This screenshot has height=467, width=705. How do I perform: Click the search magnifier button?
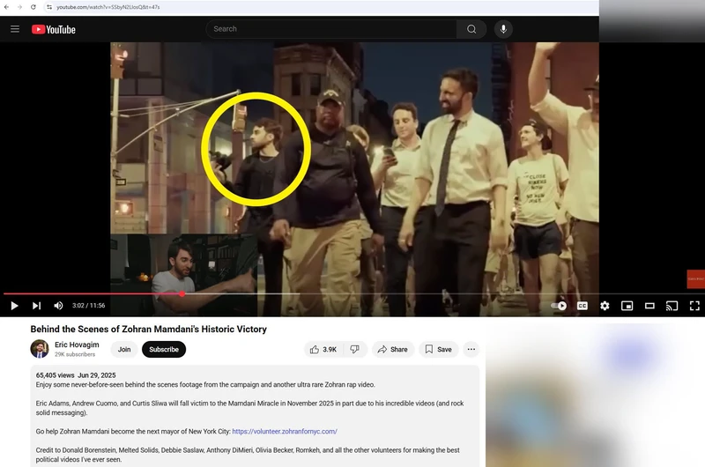471,29
